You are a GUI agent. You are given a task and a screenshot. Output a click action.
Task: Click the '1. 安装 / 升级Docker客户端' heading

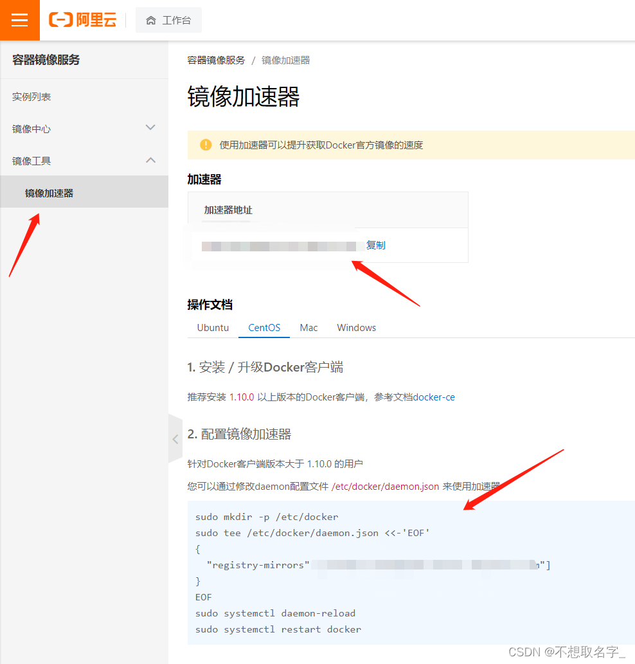(265, 367)
